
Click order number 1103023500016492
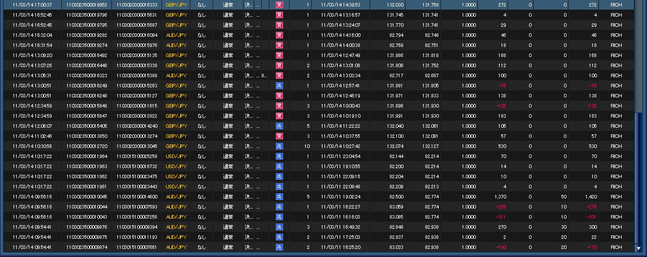pos(86,56)
